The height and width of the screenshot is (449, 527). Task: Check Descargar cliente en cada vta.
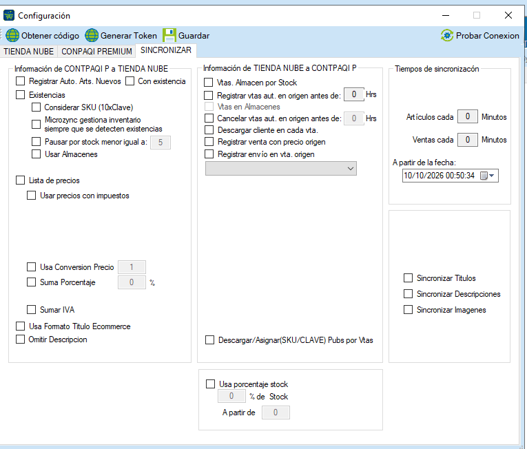click(209, 129)
